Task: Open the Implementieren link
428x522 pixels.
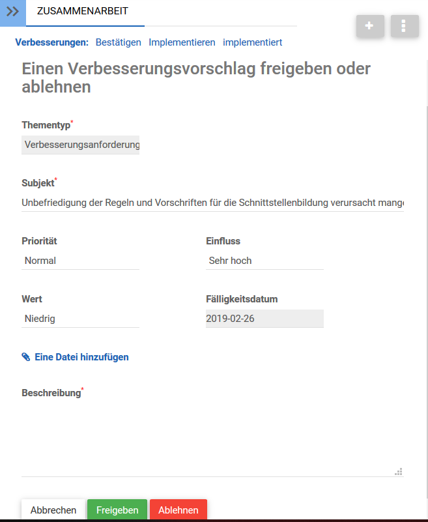Action: [182, 42]
